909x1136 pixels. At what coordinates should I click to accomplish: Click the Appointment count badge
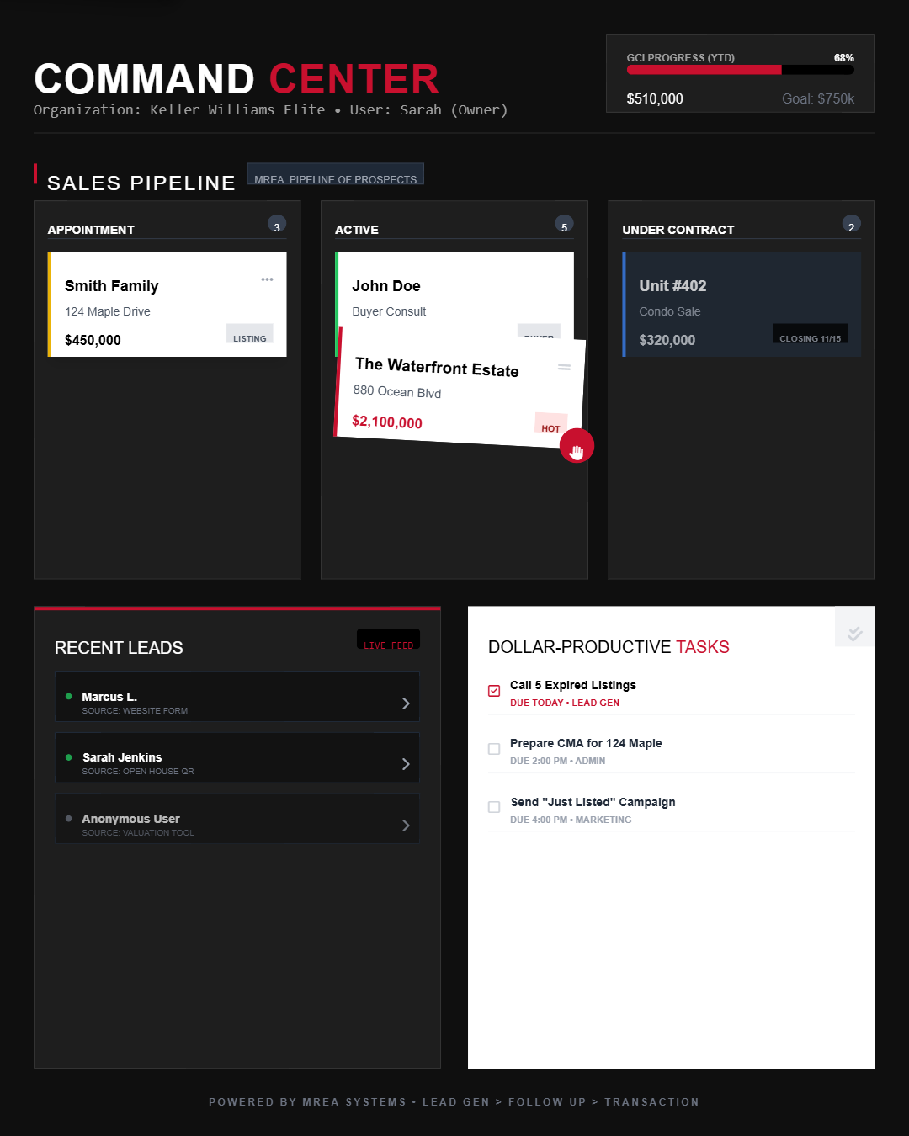coord(277,225)
